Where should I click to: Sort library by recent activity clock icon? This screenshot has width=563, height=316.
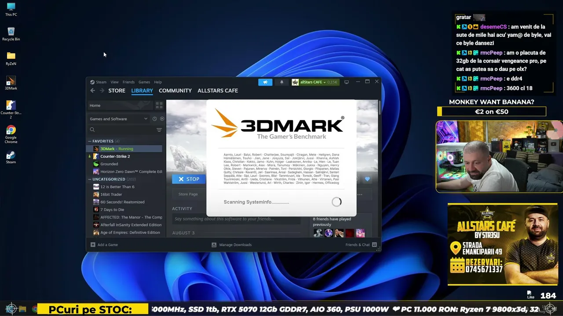pos(154,119)
